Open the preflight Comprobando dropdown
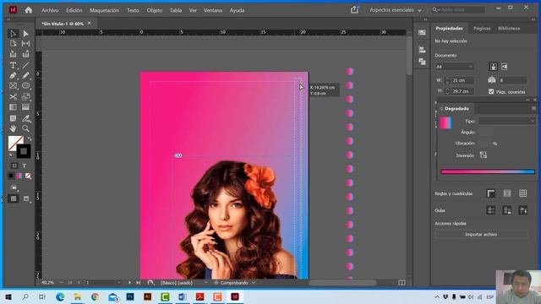Screen dimensions: 541x304 [254, 283]
